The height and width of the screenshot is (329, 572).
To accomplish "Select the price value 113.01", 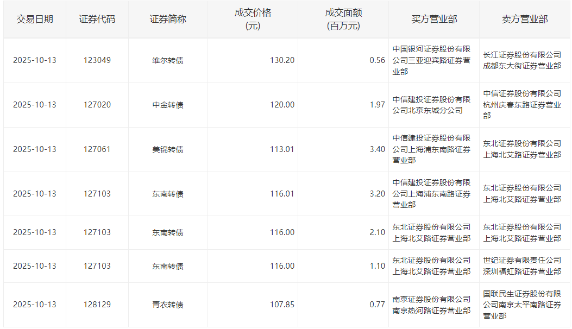I will coord(282,149).
